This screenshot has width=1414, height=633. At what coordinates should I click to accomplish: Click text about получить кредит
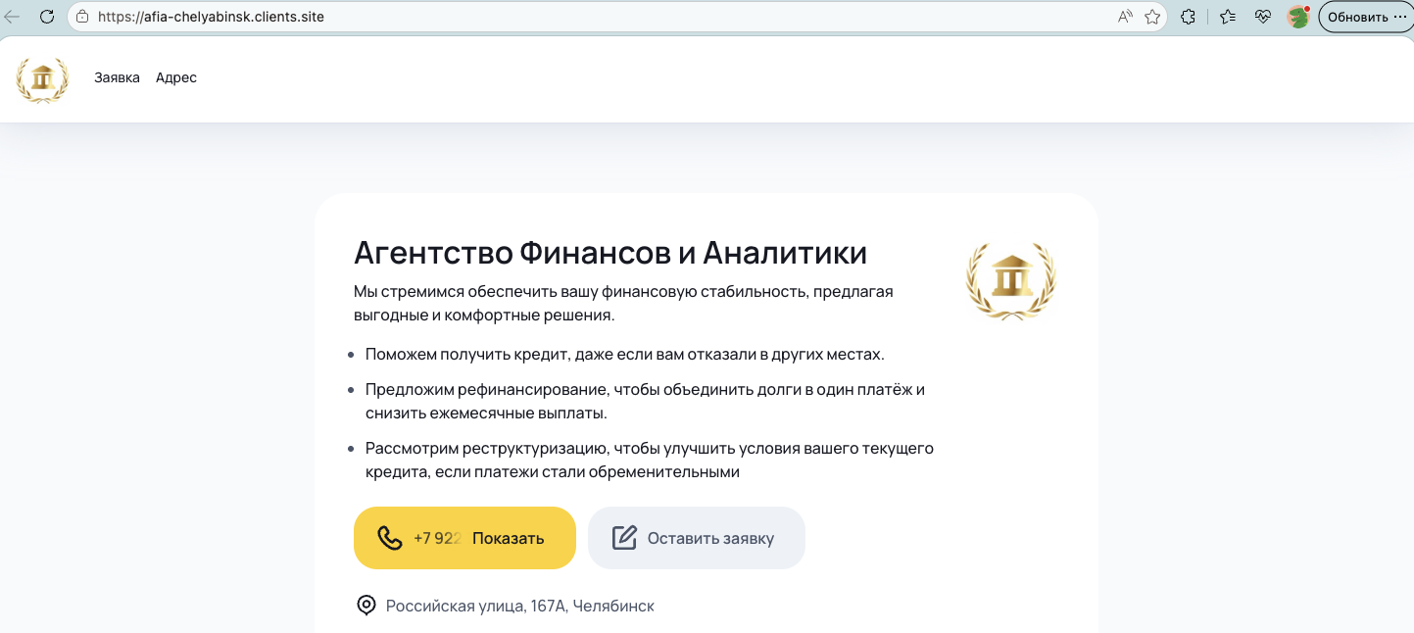click(625, 354)
